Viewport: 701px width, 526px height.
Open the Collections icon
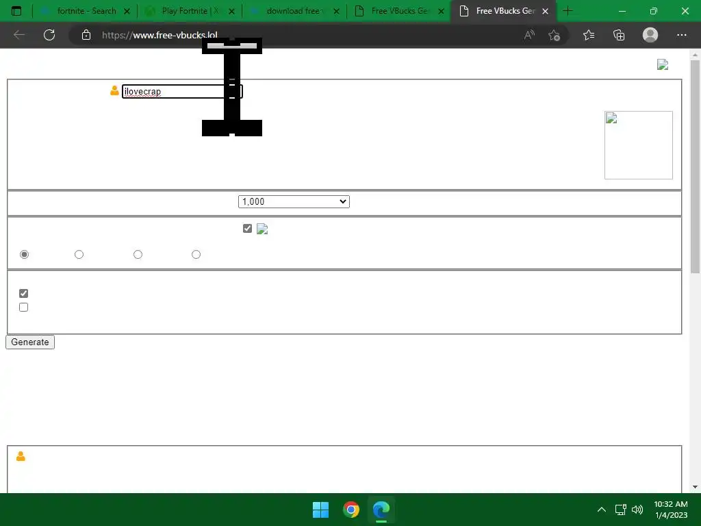point(619,35)
